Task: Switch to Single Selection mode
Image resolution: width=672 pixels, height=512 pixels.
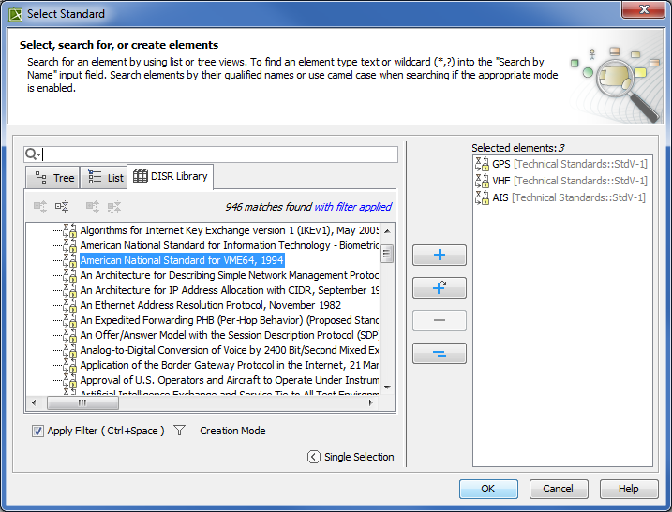Action: coord(351,457)
